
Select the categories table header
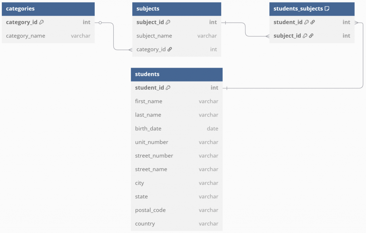pyautogui.click(x=48, y=9)
